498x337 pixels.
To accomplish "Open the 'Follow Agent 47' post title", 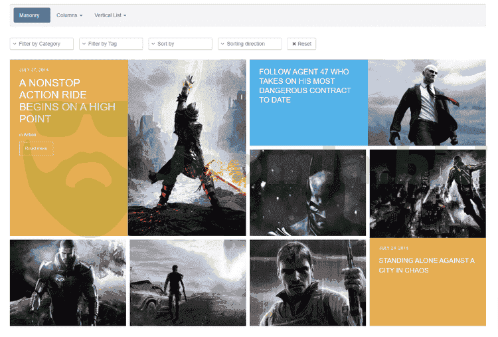I will [305, 86].
